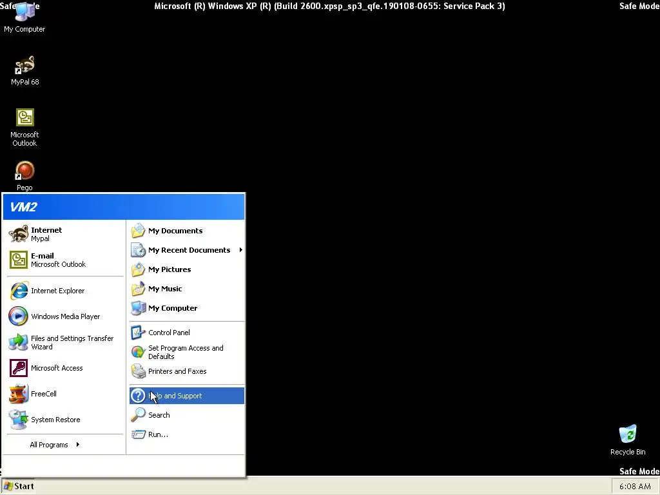Click Set Program Access and Defaults icon

138,352
